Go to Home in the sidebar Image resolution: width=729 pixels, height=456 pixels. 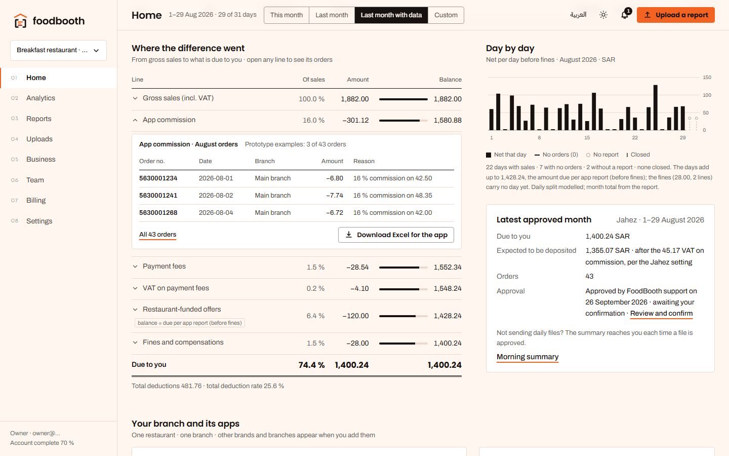[58, 78]
